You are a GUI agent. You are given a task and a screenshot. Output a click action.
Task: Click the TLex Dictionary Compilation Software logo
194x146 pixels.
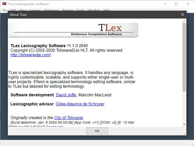[x=74, y=30]
